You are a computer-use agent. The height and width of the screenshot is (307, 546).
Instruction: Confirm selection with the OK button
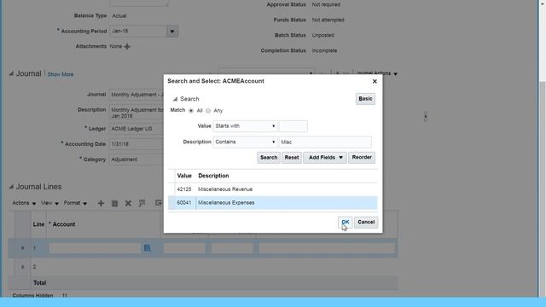point(345,222)
